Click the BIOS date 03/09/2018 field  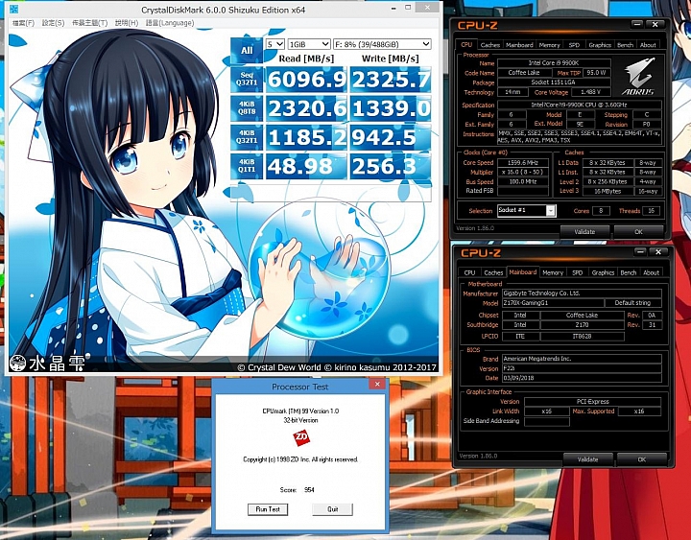click(582, 378)
